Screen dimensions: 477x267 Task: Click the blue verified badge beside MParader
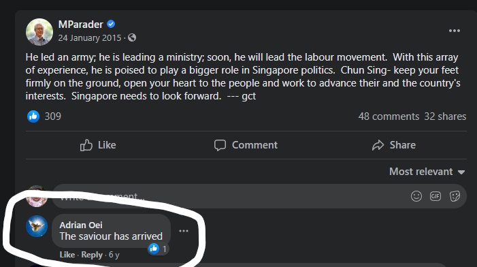point(111,24)
